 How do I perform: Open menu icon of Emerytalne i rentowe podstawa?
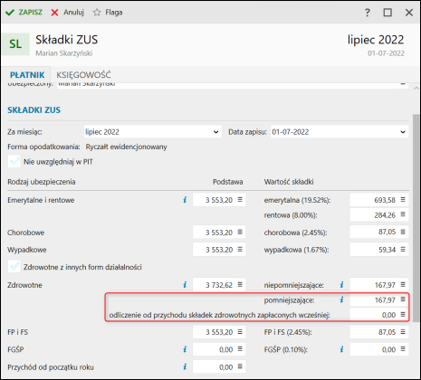(x=240, y=200)
